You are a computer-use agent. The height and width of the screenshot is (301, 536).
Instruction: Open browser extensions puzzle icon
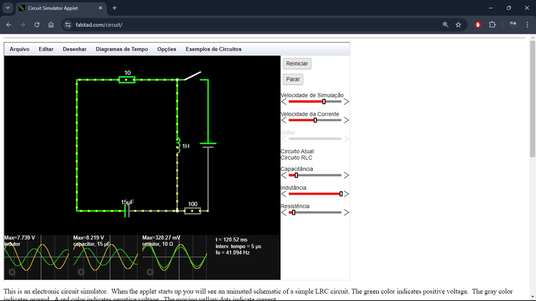[492, 25]
